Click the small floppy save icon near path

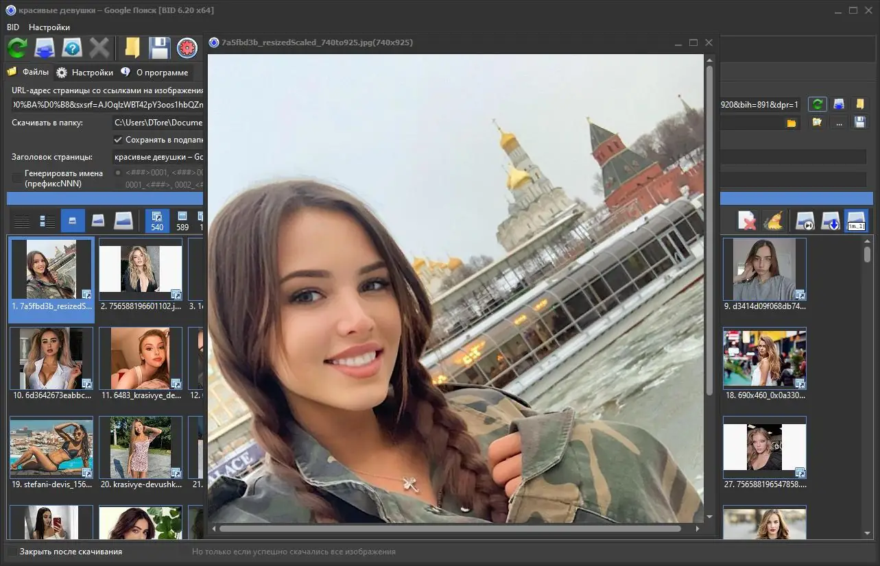coord(859,123)
